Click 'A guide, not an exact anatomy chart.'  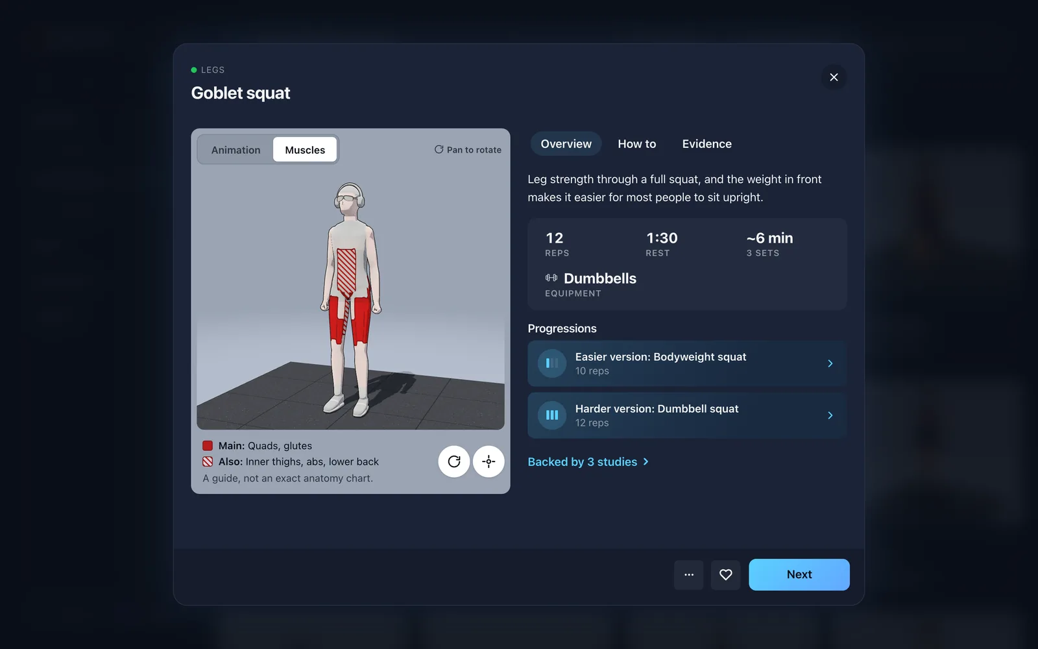tap(287, 478)
